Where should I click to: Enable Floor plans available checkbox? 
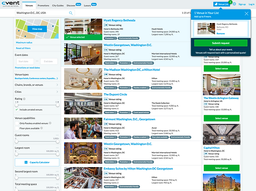click(17, 128)
